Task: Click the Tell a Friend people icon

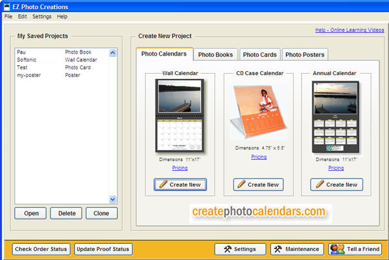Action: pos(337,249)
